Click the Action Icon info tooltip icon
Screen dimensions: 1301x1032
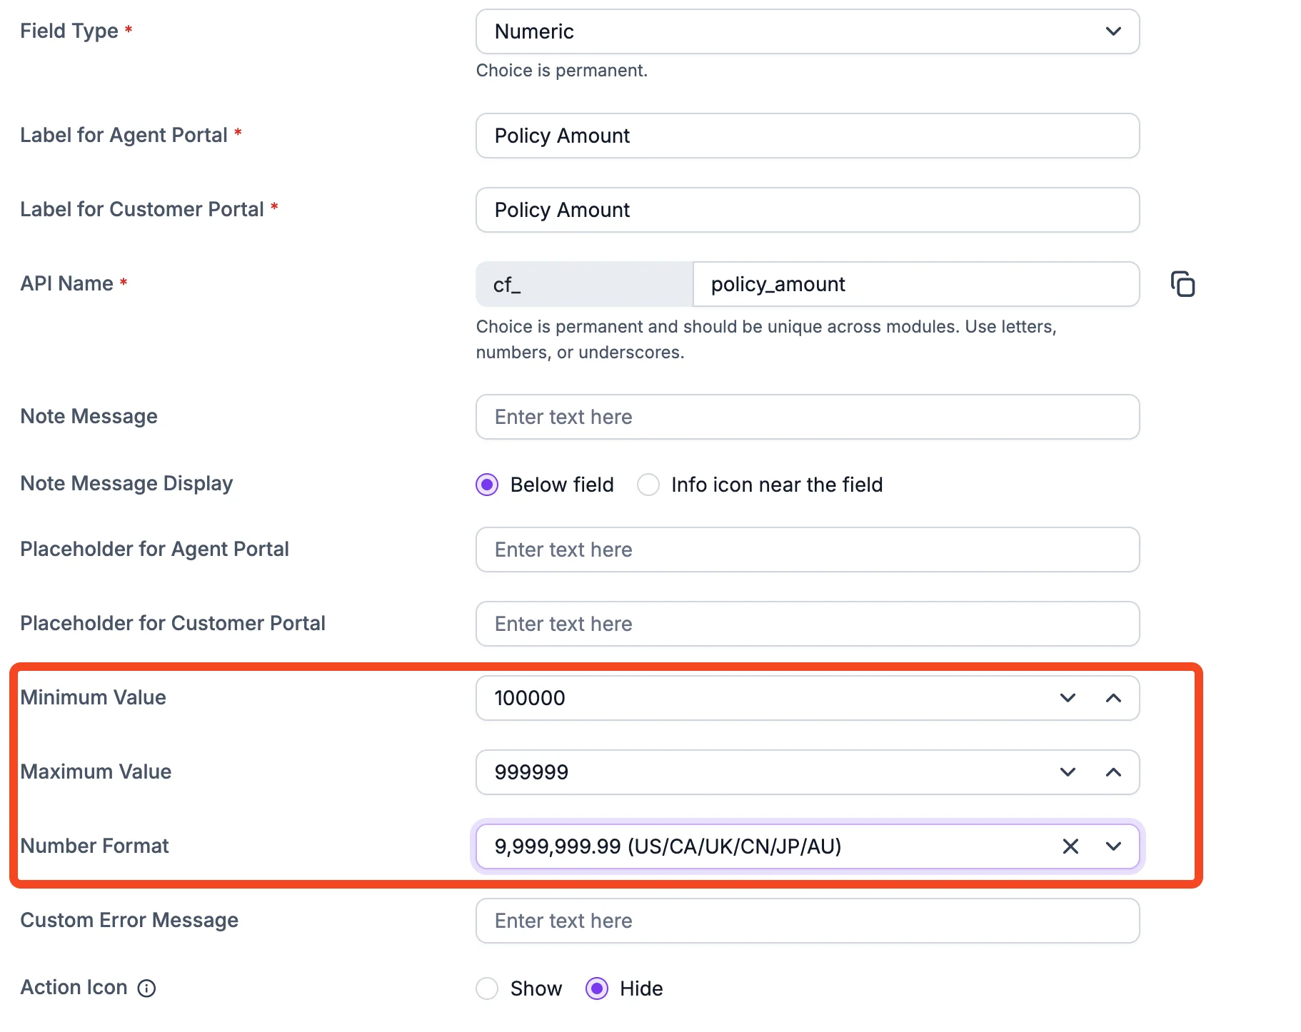pos(146,988)
